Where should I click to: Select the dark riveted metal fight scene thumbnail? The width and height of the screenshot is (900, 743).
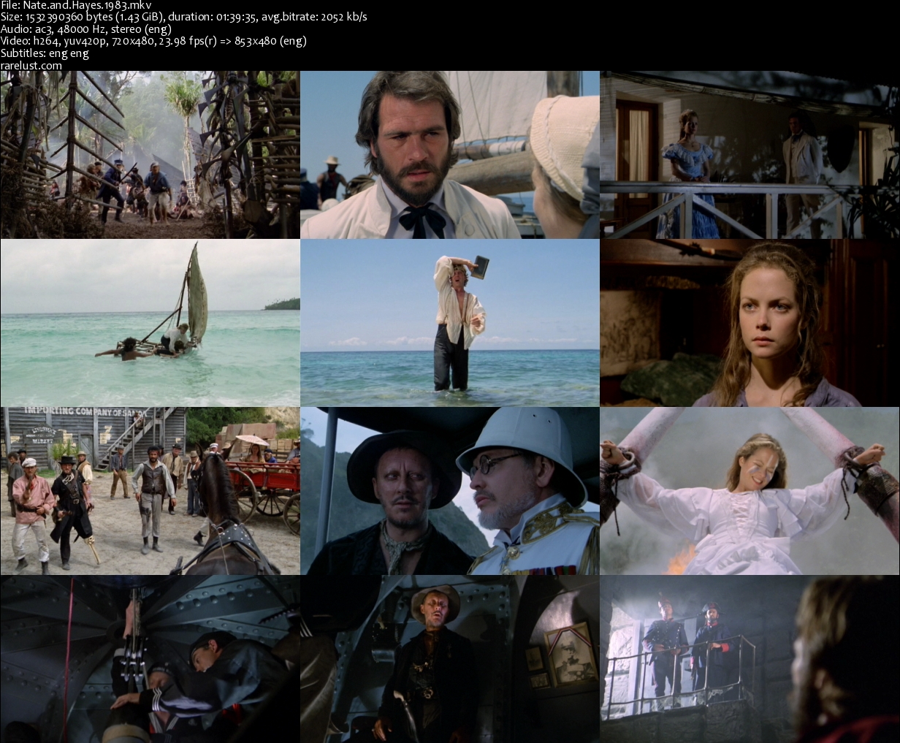(x=150, y=659)
